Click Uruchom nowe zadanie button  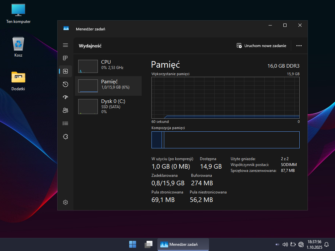(261, 46)
